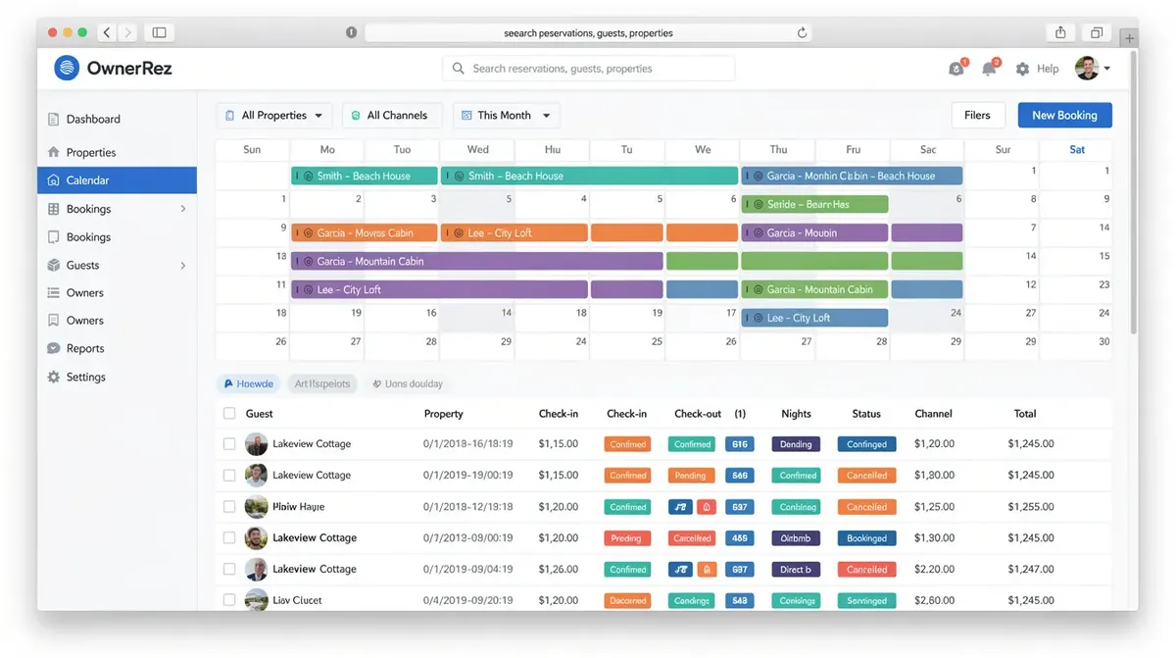Image resolution: width=1176 pixels, height=658 pixels.
Task: Click the Total column header
Action: pos(1025,414)
